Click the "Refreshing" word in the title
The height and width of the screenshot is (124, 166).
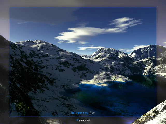click(x=80, y=113)
